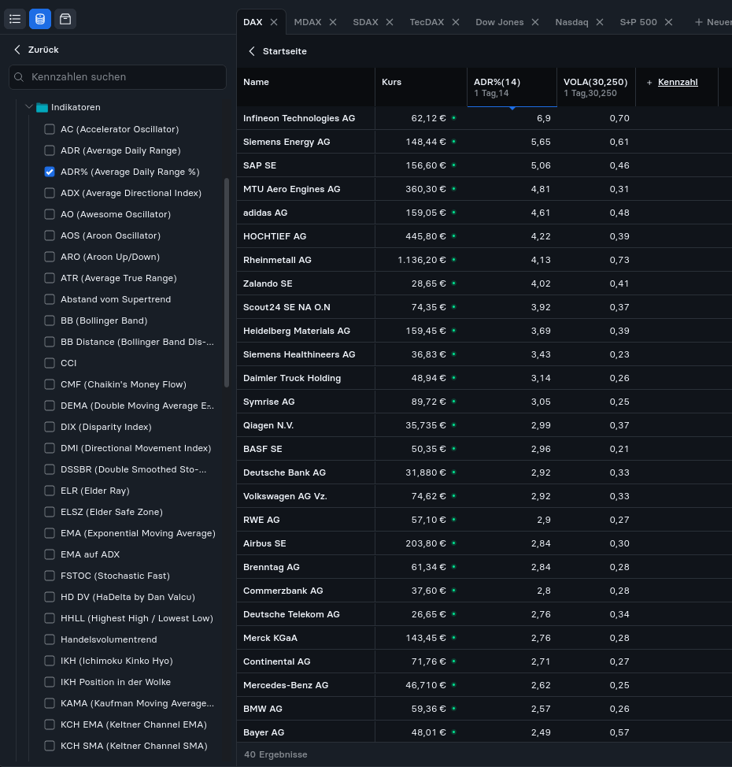Click the plus icon to add new tab
732x767 pixels.
pyautogui.click(x=699, y=22)
